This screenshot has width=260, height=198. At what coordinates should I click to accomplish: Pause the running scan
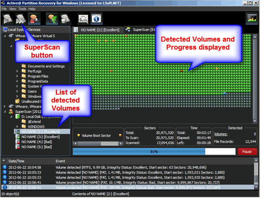point(247,151)
